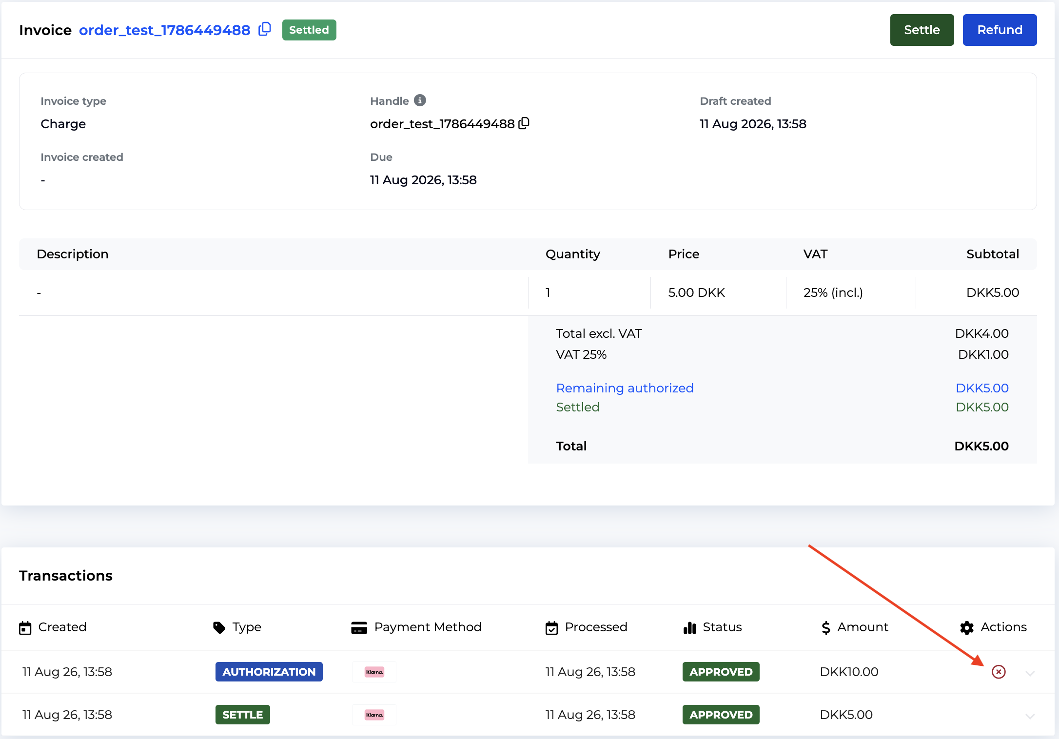Click the APPROVED badge in the SETTLE row
This screenshot has width=1059, height=739.
pyautogui.click(x=721, y=715)
